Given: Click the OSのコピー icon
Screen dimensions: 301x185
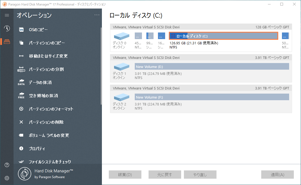Looking at the screenshot, I should point(21,30).
